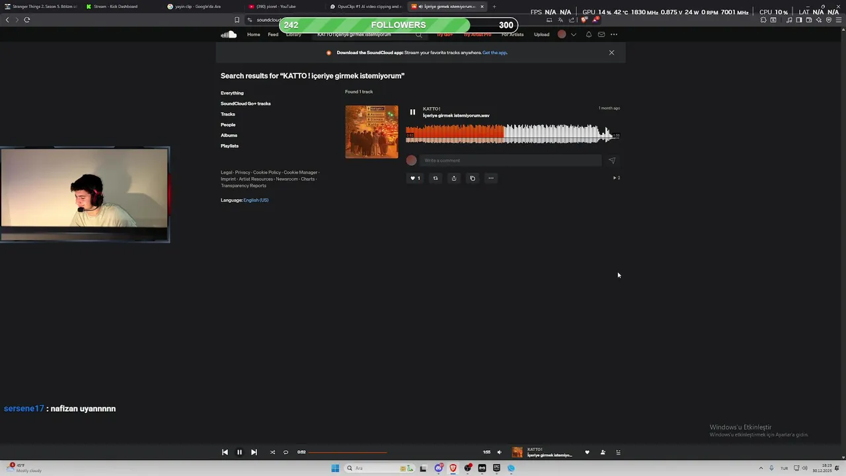Click the Write a comment field
Image resolution: width=846 pixels, height=476 pixels.
[x=511, y=161]
